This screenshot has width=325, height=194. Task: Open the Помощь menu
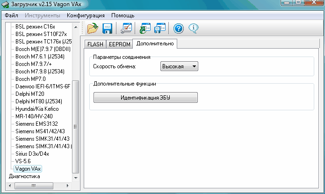[123, 15]
